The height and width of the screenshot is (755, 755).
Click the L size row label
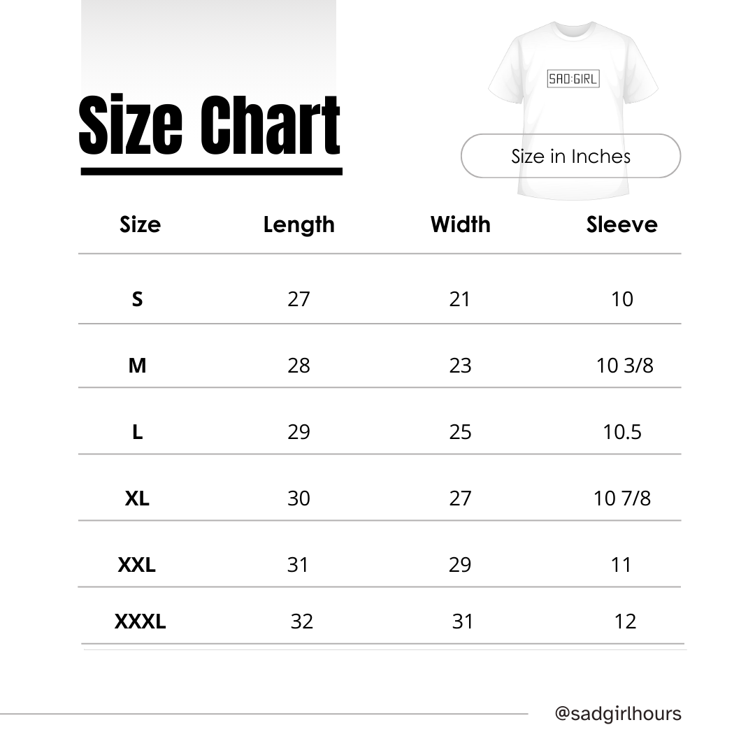point(137,432)
